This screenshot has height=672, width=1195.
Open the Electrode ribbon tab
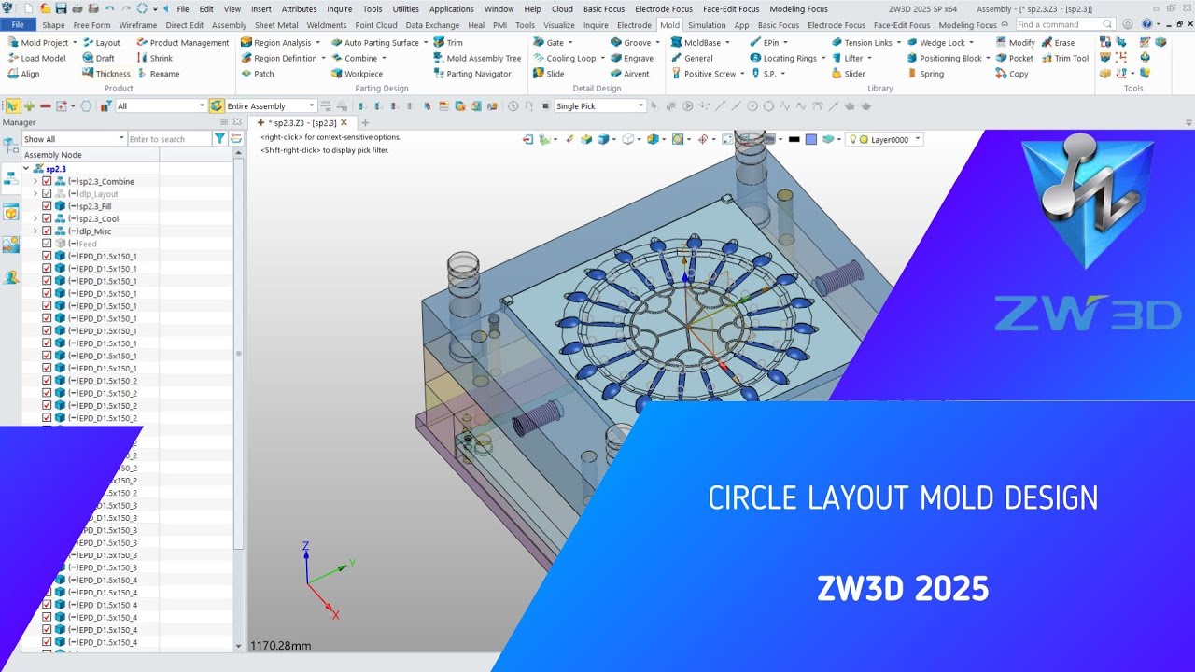[634, 25]
